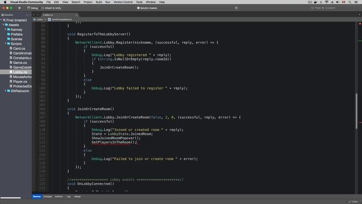Select the Scenes folder
Image resolution: width=362 pixels, height=204 pixels.
pos(16,39)
